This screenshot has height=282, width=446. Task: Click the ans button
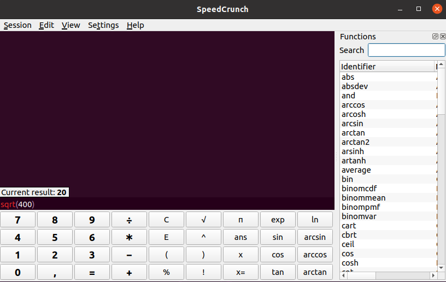click(240, 237)
